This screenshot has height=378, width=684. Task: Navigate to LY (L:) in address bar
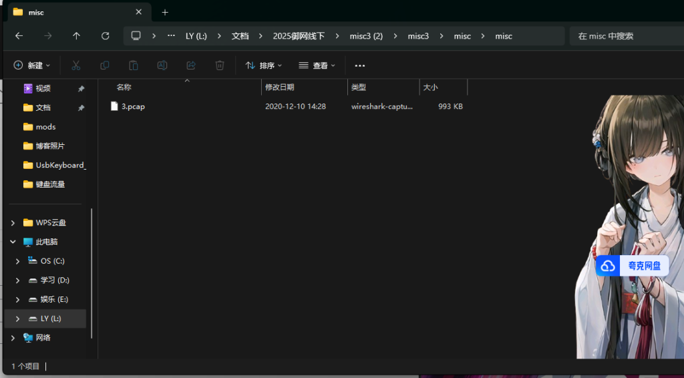(x=196, y=36)
